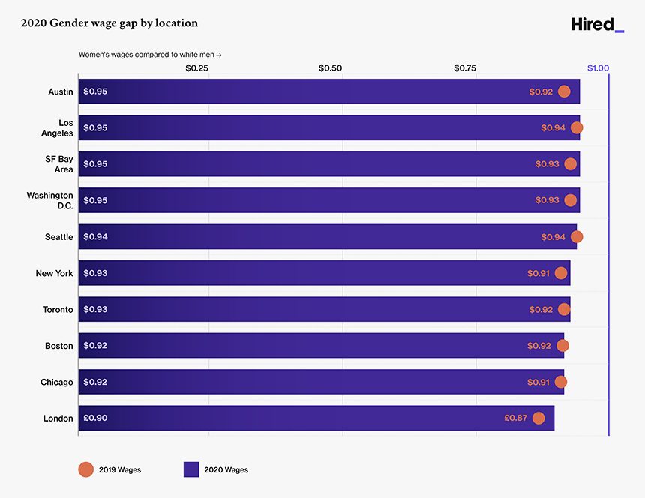Viewport: 645px width, 498px height.
Task: Select the Washington D.C. wage bar
Action: click(x=322, y=200)
